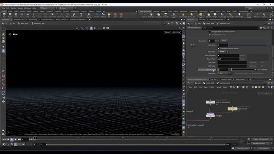274x154 pixels.
Task: Switch to Render View tab
Action: point(33,20)
